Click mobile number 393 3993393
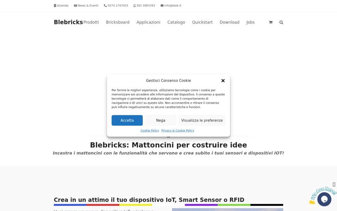Screen dimensions: 337x211 pos(144,6)
